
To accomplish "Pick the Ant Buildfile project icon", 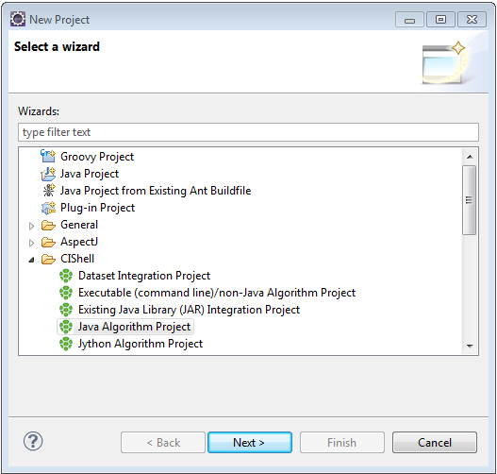I will click(48, 191).
